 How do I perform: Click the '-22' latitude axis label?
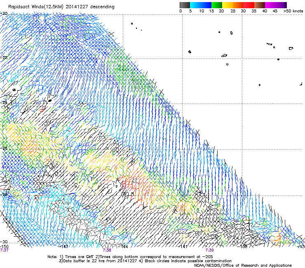click(4, 58)
